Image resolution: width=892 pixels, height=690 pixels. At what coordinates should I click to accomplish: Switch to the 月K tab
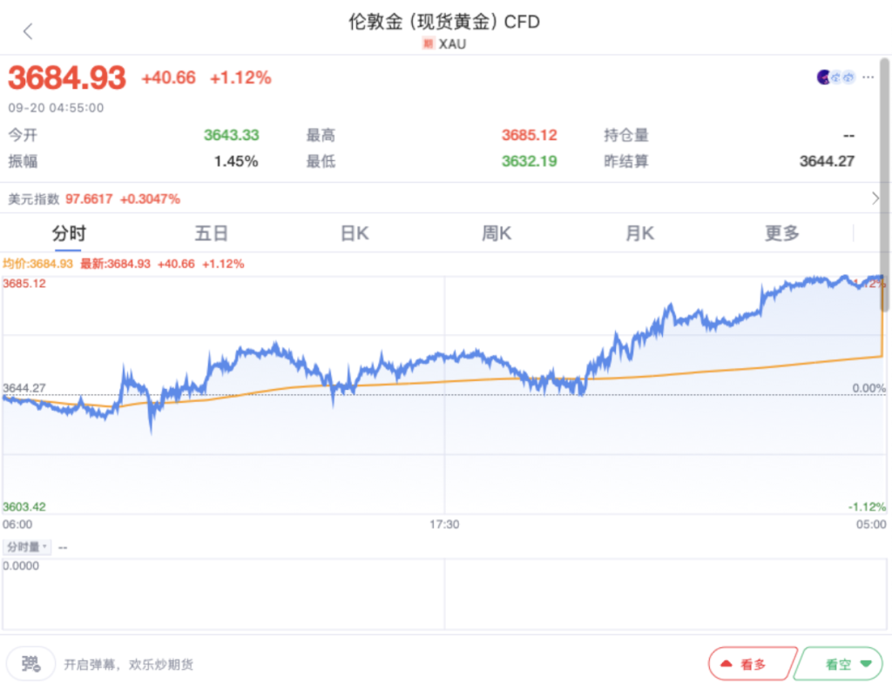[640, 233]
